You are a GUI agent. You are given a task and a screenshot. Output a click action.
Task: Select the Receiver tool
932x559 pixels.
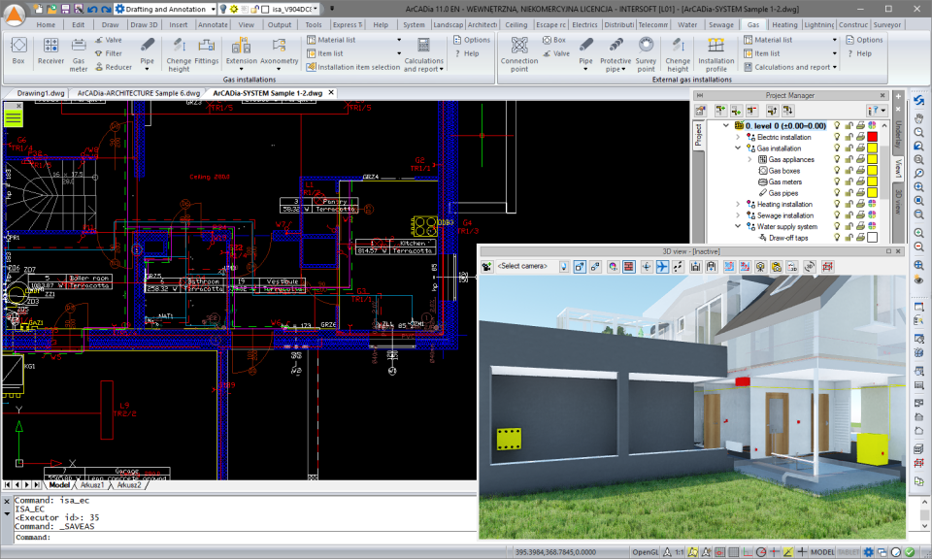coord(50,50)
